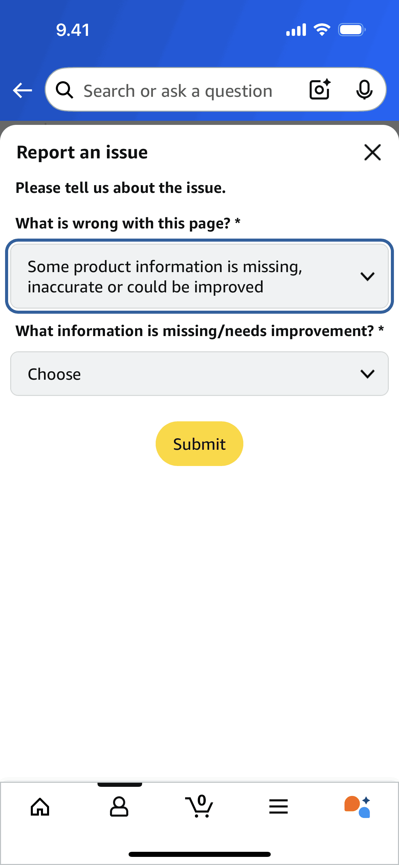Tap the search magnifier icon
Screen dimensions: 399x865
(x=64, y=90)
